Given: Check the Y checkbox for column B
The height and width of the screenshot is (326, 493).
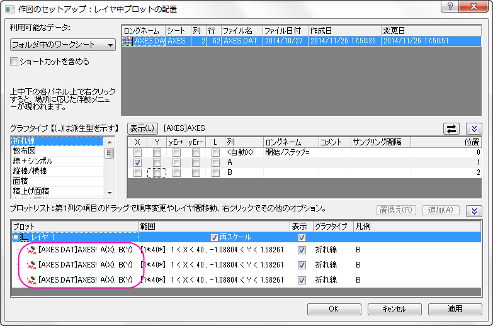Looking at the screenshot, I should pyautogui.click(x=157, y=172).
